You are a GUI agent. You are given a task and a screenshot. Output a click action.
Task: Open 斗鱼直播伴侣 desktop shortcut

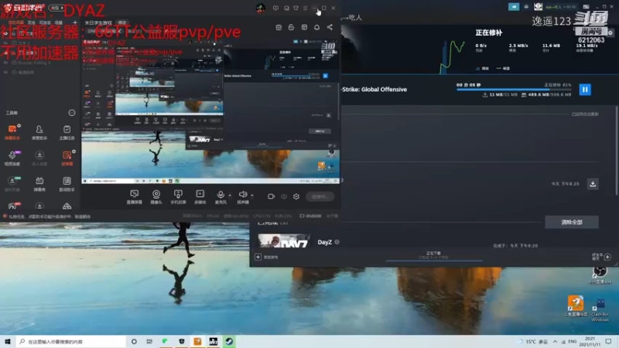point(576,305)
